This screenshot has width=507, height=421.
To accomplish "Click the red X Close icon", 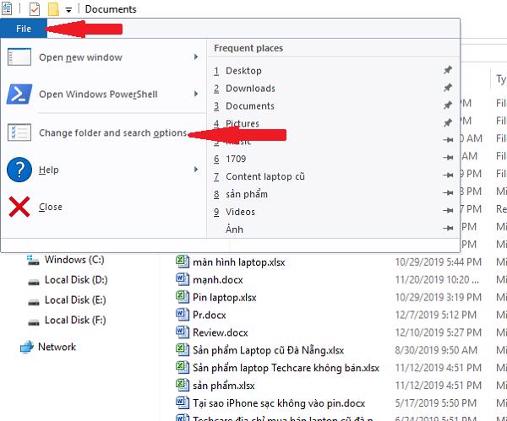I will 19,207.
